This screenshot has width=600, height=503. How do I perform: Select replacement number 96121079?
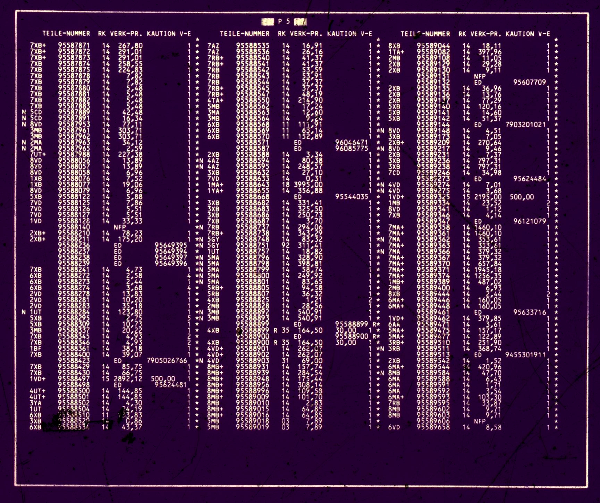[x=530, y=221]
